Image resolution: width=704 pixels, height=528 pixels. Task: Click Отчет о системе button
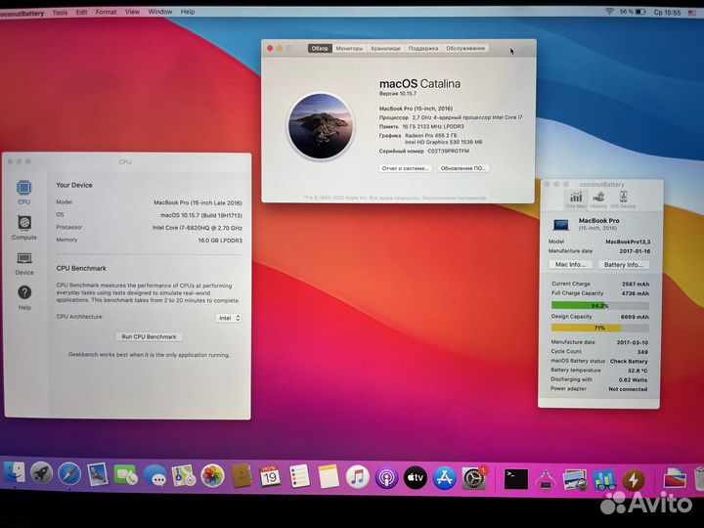tap(406, 168)
